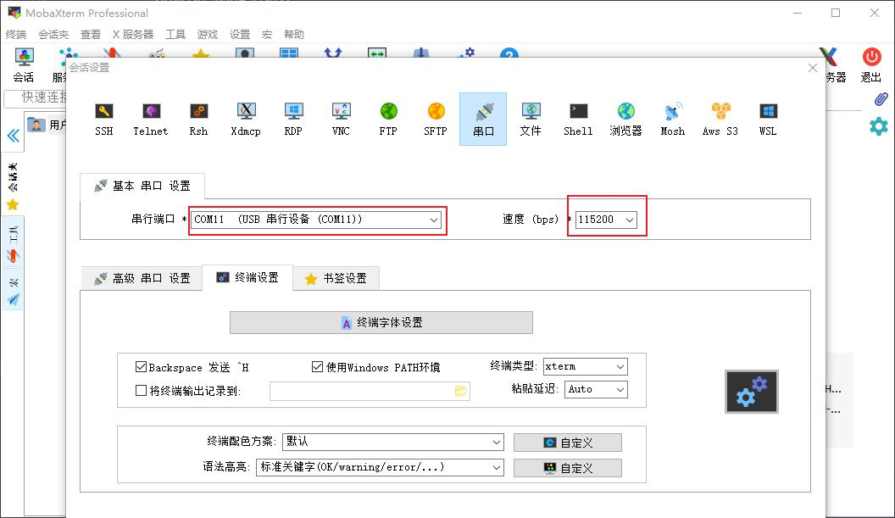Click the 会话 session toolbar icon
The width and height of the screenshot is (895, 518).
(x=24, y=65)
